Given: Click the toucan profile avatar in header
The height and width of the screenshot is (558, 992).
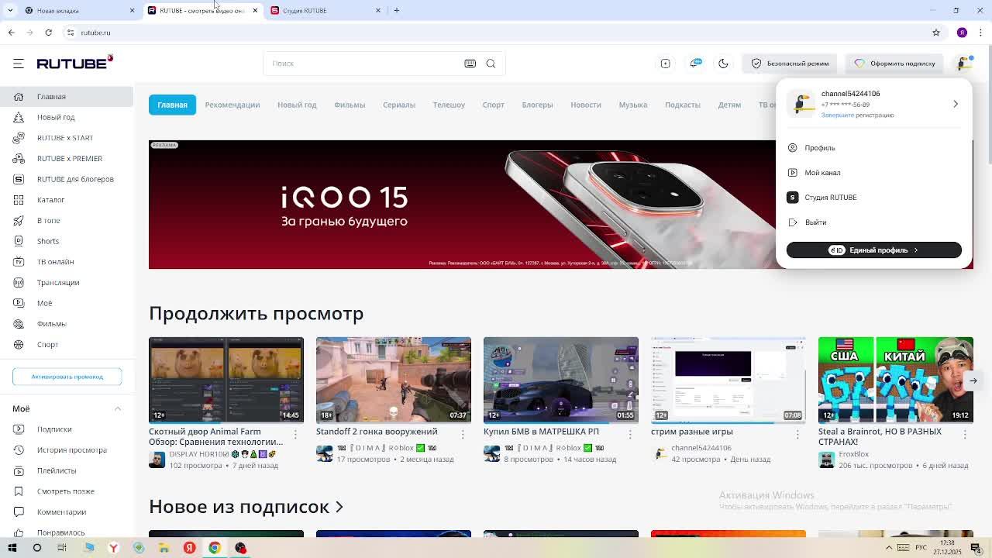Looking at the screenshot, I should pyautogui.click(x=964, y=64).
